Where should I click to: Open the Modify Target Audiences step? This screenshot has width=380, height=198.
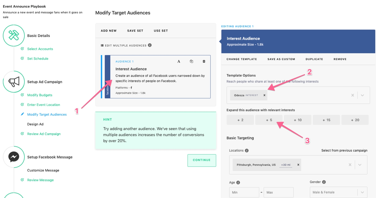coord(47,114)
